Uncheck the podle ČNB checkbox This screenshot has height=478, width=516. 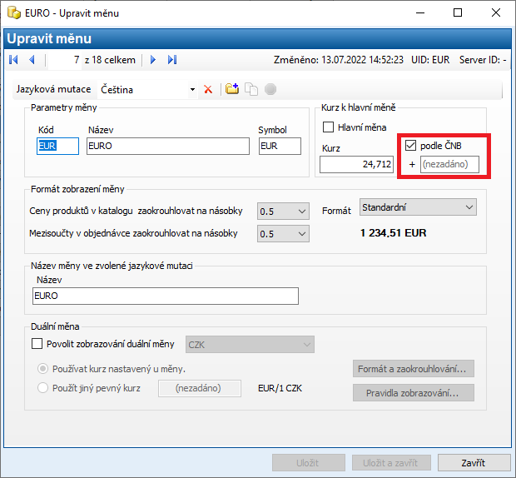[x=410, y=146]
